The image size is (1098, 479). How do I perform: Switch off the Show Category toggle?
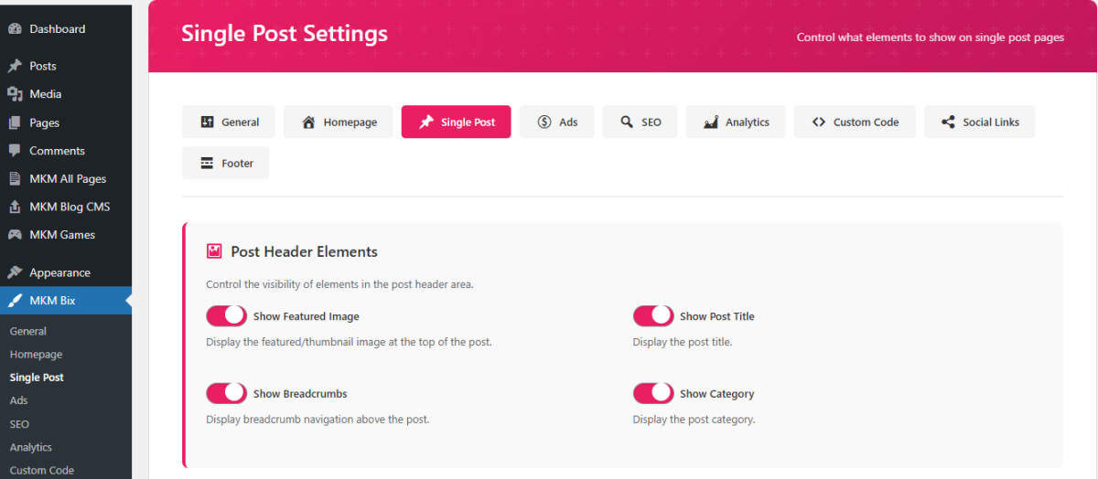point(653,394)
